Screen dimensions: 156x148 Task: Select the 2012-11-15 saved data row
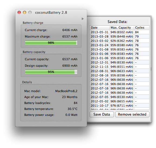click(x=120, y=67)
